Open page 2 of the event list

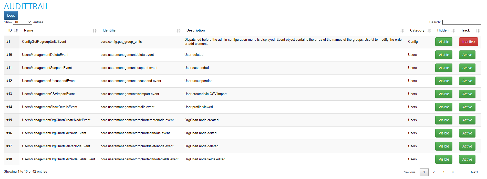433,172
